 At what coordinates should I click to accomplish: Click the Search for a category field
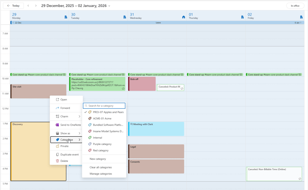(x=106, y=106)
